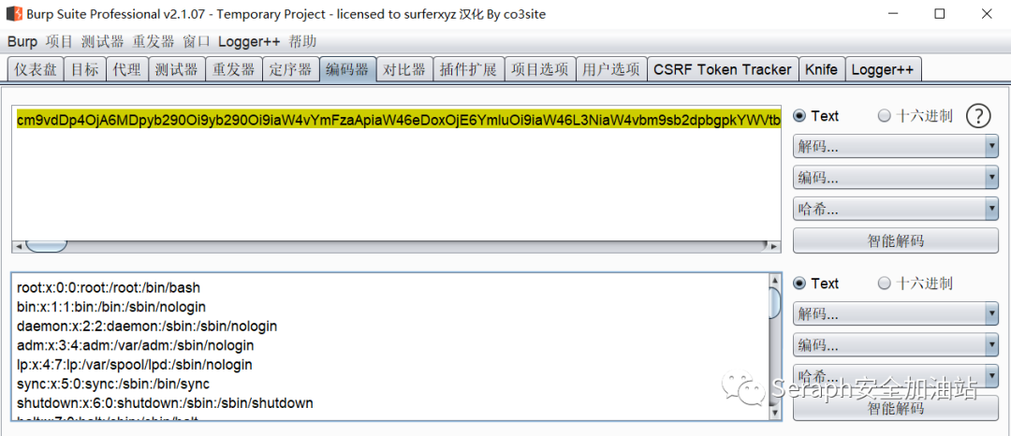This screenshot has height=436, width=1011.
Task: Click the upper panel horizontal scrollbar thumb
Action: (46, 247)
